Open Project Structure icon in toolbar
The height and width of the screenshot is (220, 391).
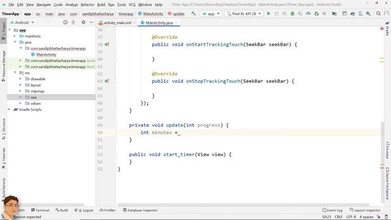pos(334,13)
